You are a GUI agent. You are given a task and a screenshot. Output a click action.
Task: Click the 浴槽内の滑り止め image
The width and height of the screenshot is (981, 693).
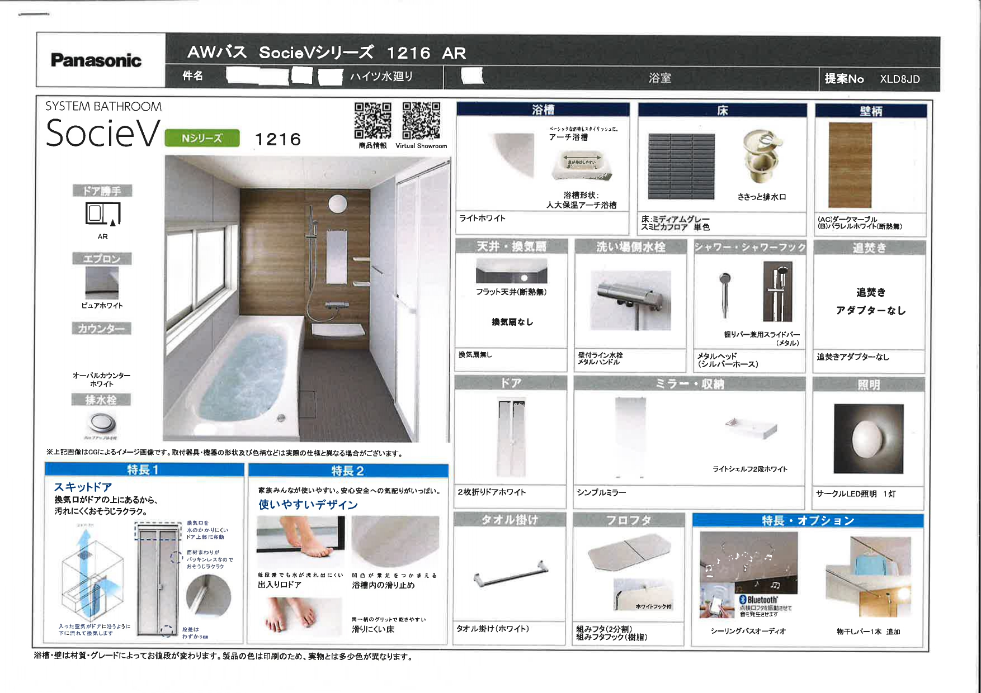click(395, 542)
